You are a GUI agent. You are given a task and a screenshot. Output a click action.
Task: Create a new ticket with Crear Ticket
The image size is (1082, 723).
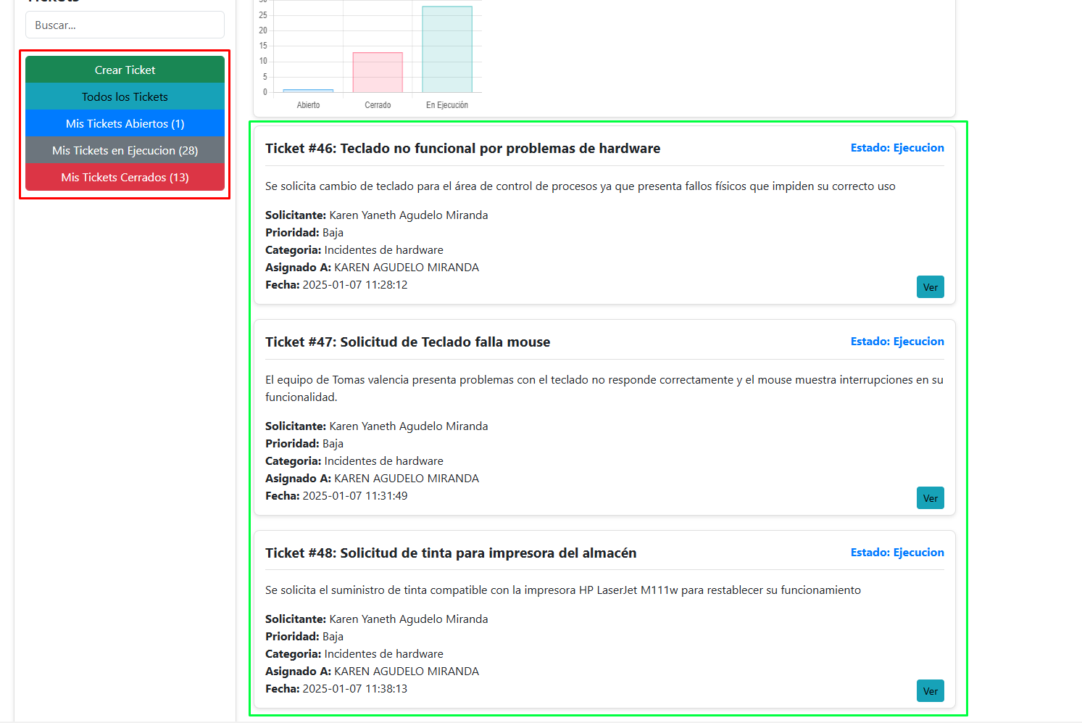125,70
